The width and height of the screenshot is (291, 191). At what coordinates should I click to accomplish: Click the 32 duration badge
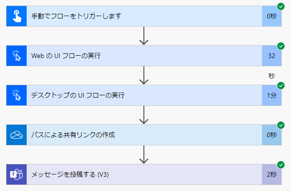pyautogui.click(x=272, y=56)
